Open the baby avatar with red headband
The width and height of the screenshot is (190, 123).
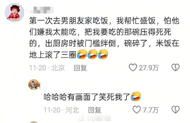pyautogui.click(x=14, y=12)
